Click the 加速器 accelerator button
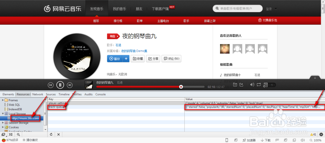 coord(249,140)
